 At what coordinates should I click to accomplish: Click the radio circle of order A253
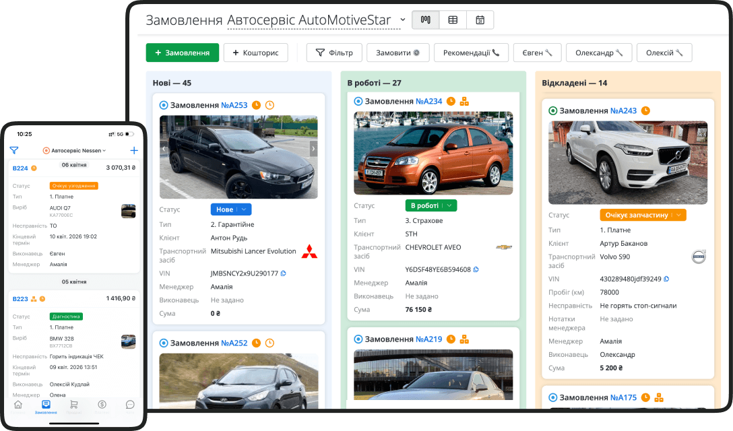point(164,105)
